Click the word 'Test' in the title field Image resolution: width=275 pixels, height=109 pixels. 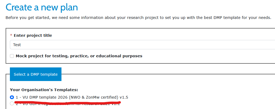(17, 45)
